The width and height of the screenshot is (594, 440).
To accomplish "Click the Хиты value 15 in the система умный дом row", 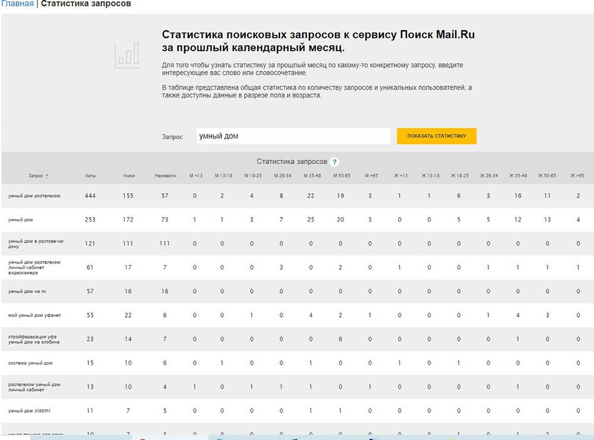I will click(90, 363).
